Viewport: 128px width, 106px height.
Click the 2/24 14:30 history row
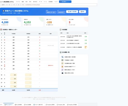coord(74,37)
